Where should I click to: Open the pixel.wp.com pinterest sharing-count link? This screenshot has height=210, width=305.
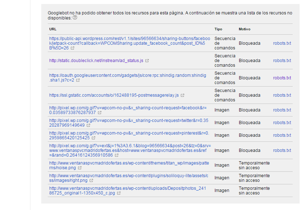tap(129, 135)
